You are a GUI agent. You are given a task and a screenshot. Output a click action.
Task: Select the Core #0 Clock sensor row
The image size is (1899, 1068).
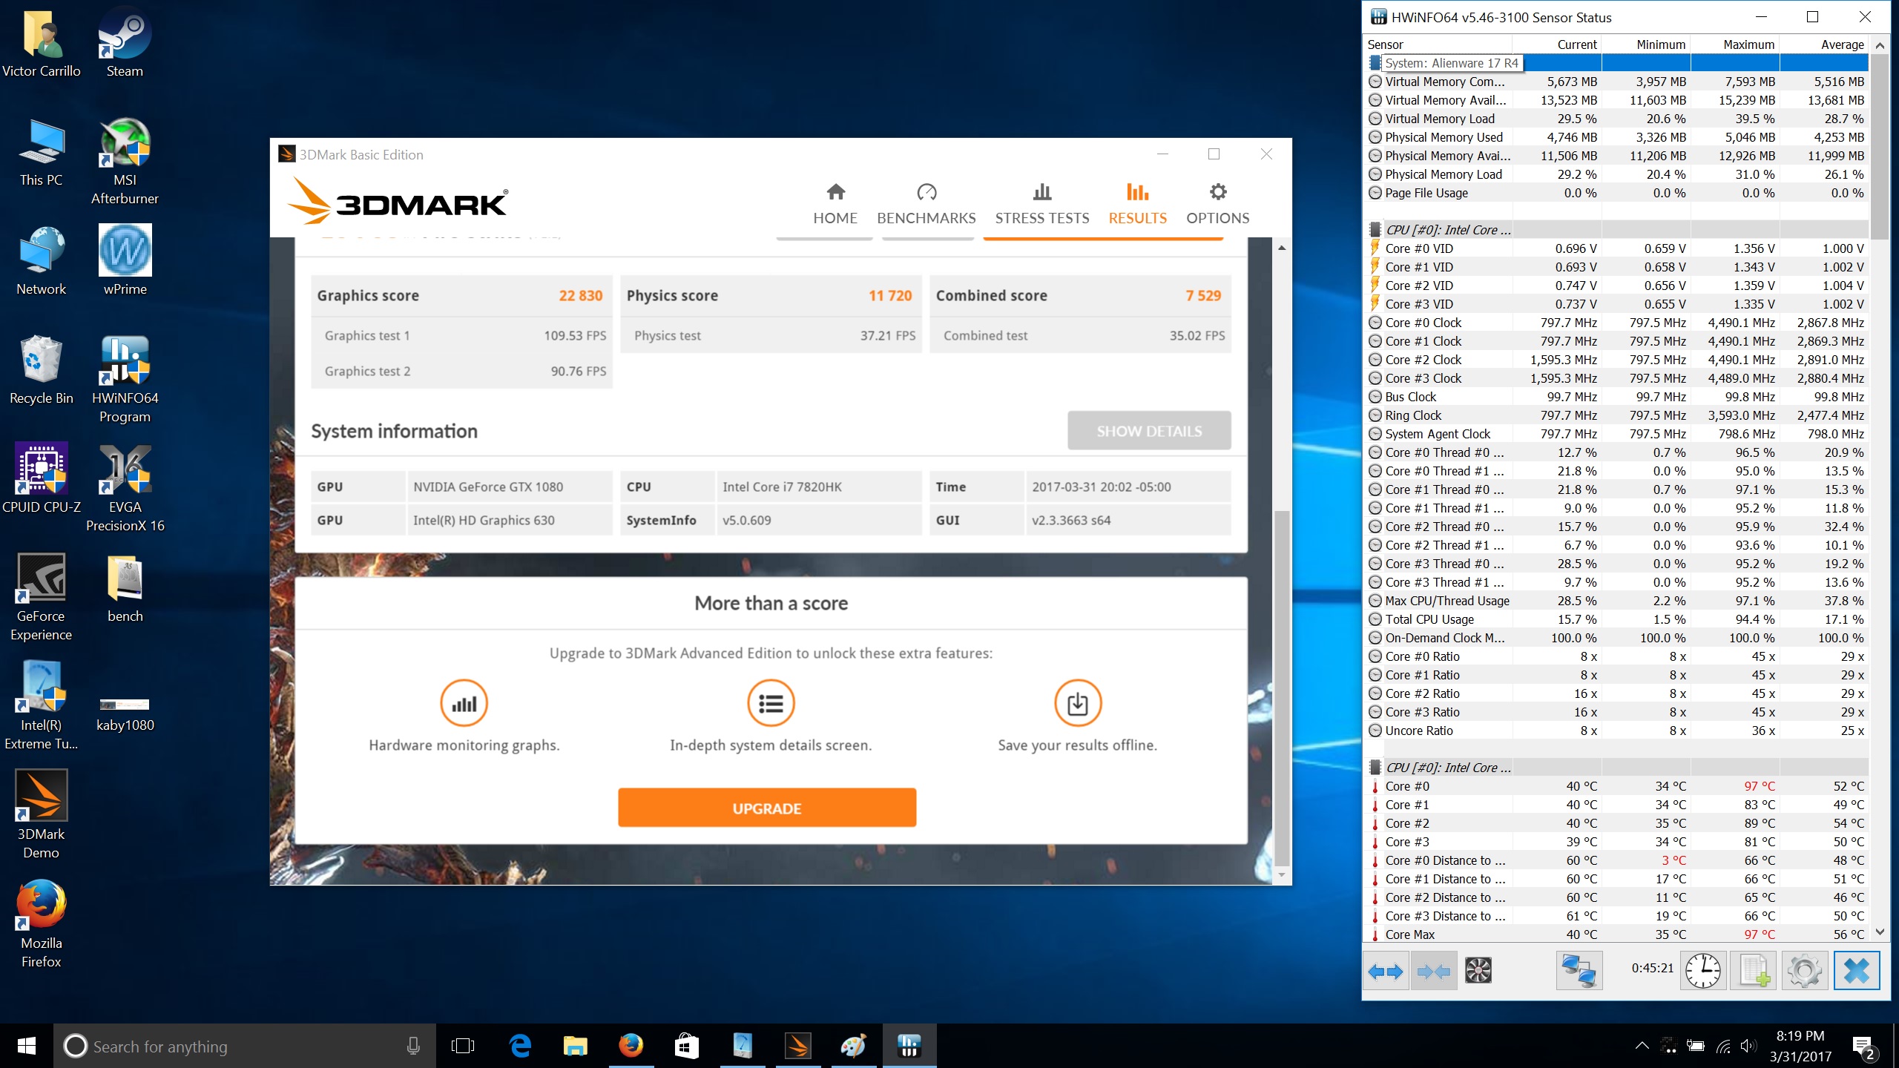click(1616, 323)
